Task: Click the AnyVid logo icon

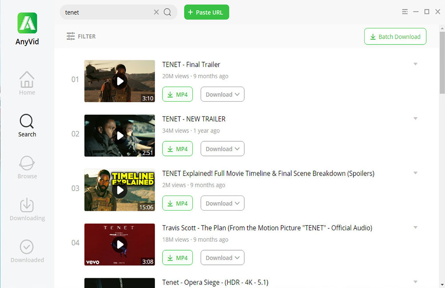Action: [27, 23]
